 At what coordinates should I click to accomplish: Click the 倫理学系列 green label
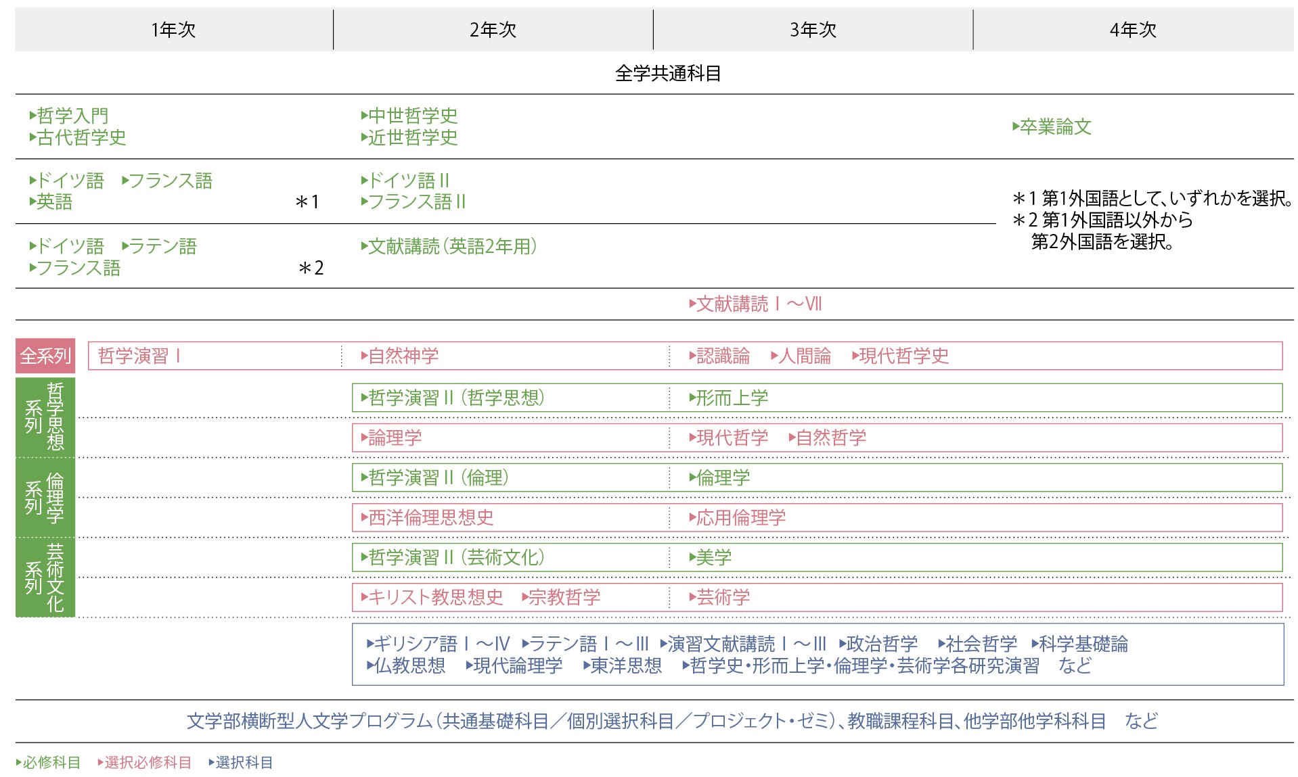(x=45, y=498)
